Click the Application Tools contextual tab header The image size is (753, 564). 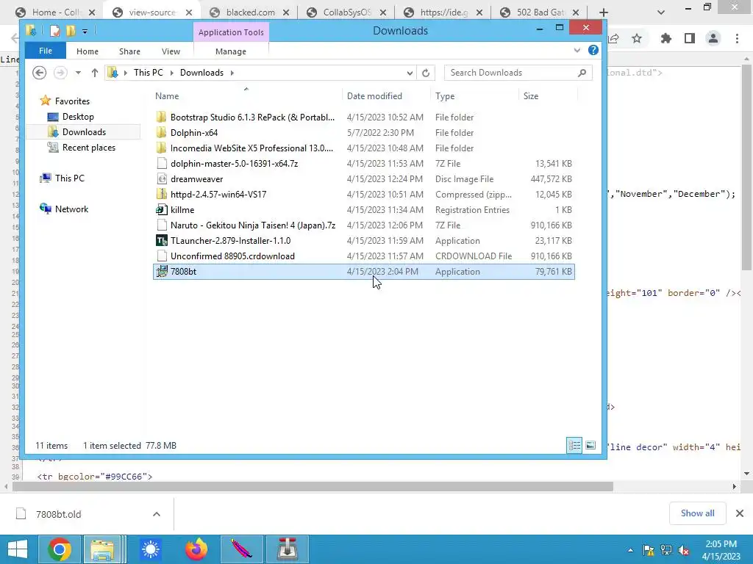pos(231,32)
